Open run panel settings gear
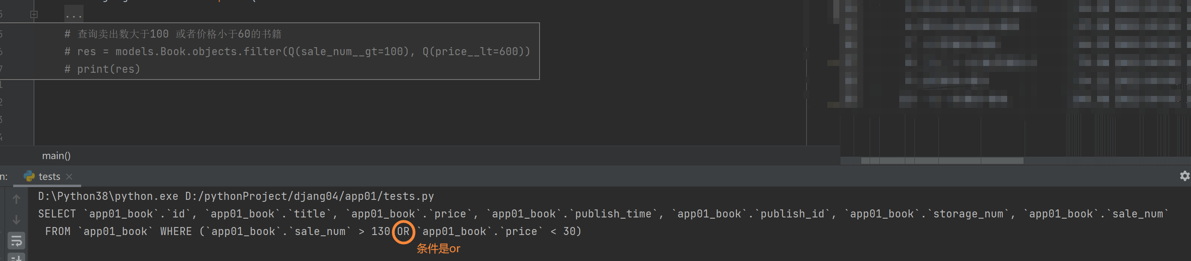 1185,176
